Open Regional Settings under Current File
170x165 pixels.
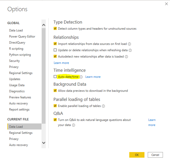[21, 133]
